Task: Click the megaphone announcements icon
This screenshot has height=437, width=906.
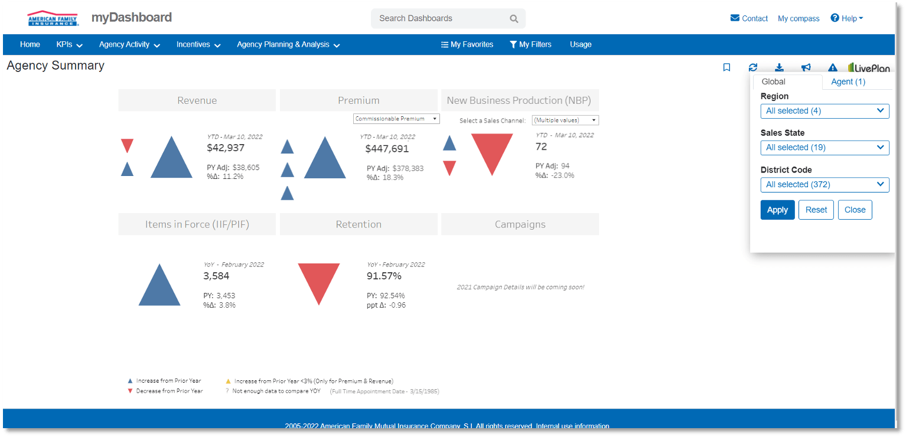Action: click(806, 67)
